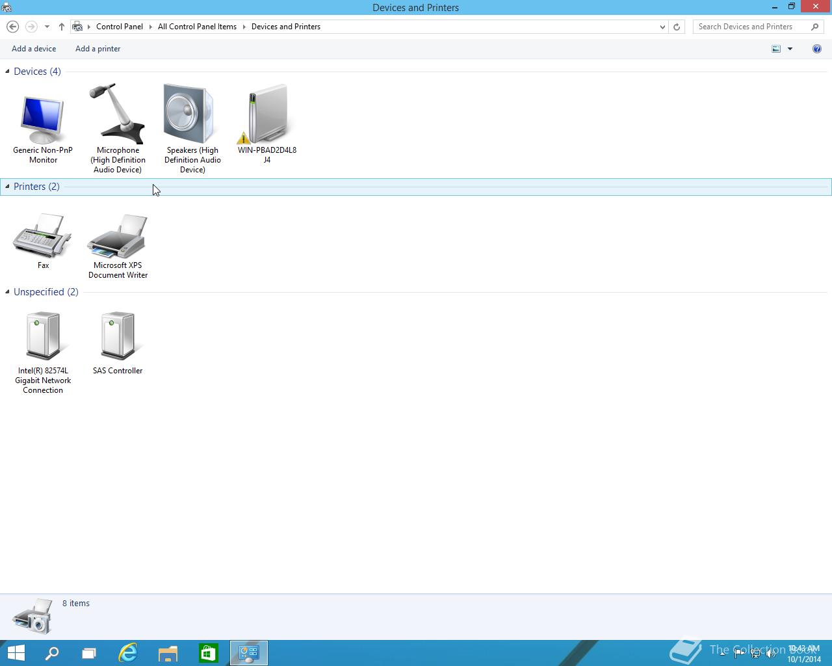Screen dimensions: 832x666
Task: Select the Microphone (High Definition Audio Device)
Action: tap(118, 127)
